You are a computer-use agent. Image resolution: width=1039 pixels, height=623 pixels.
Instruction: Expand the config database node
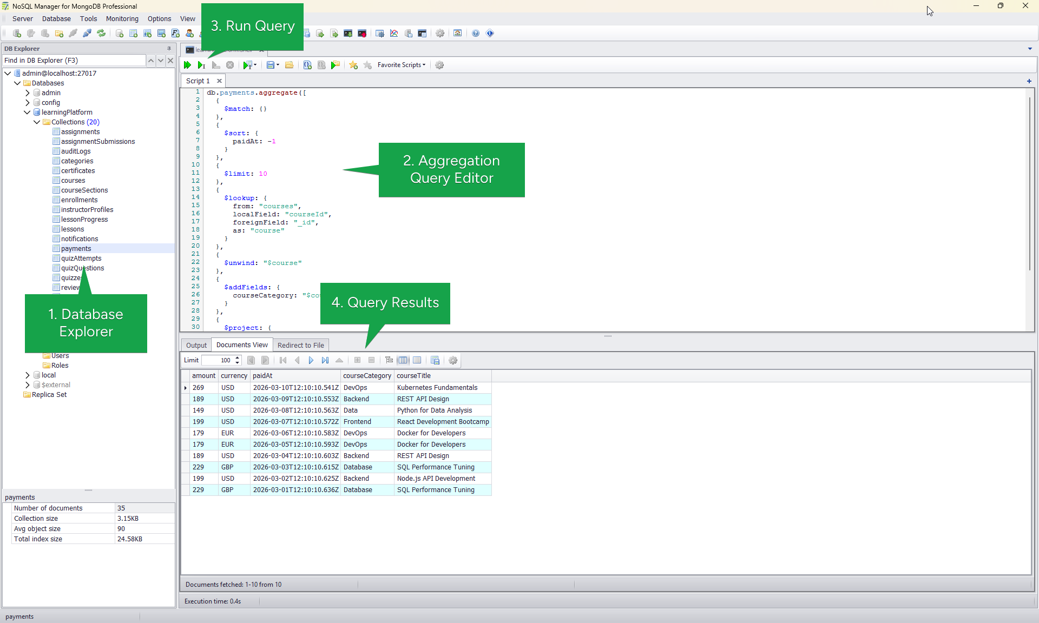point(27,103)
